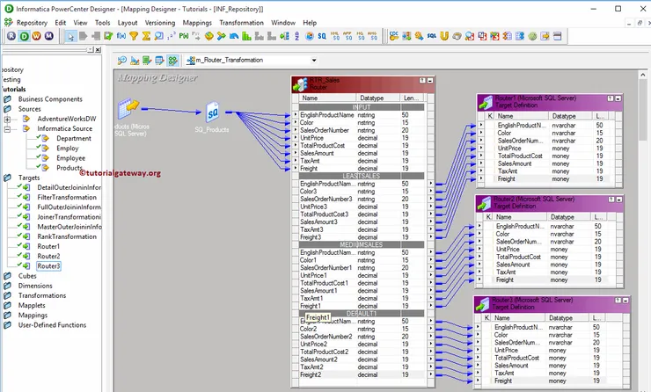
Task: Expand the AdventureWorksDW source node
Action: [7, 119]
